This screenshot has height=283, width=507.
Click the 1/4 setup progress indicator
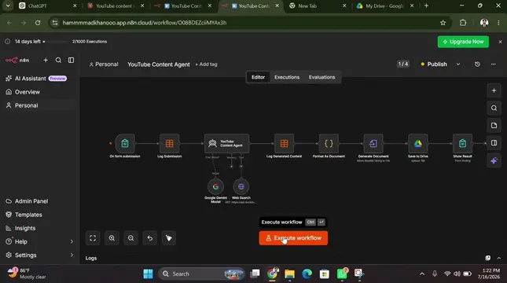click(403, 64)
